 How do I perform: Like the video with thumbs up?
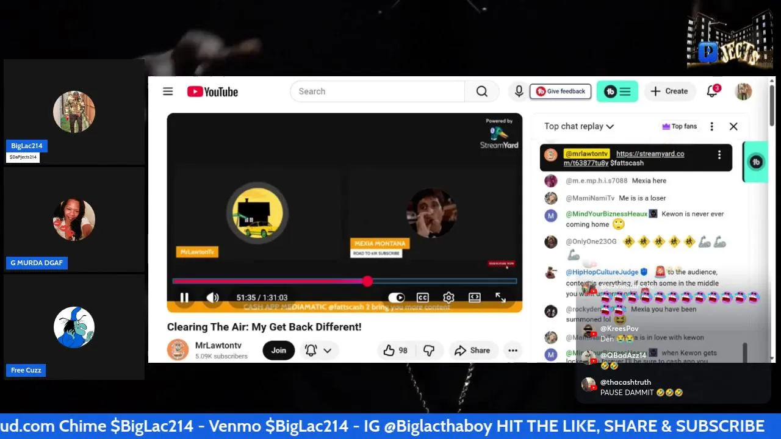395,351
